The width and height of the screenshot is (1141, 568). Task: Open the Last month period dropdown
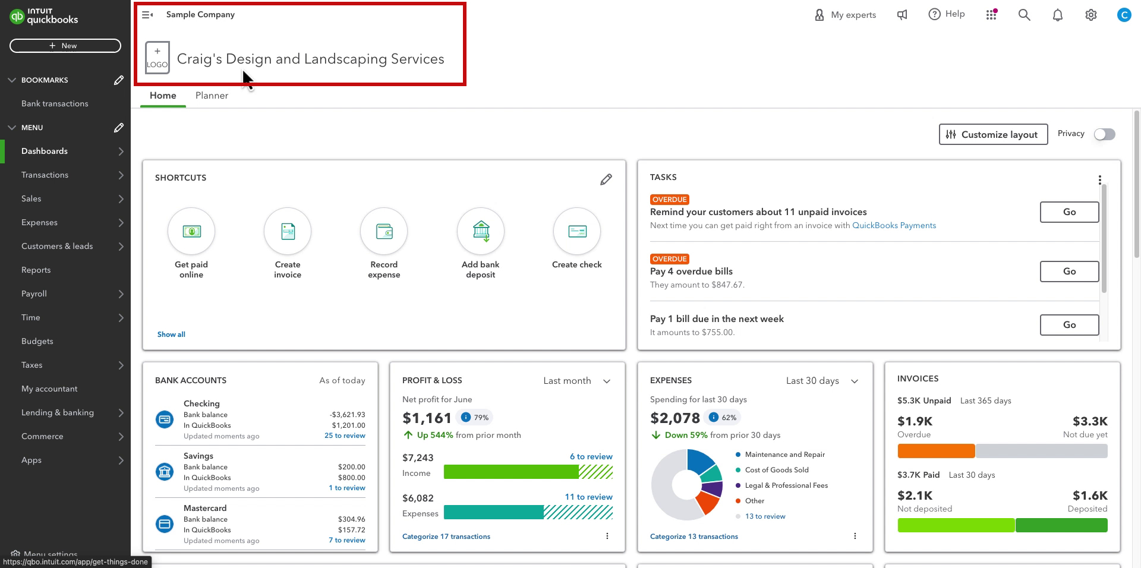(x=577, y=381)
